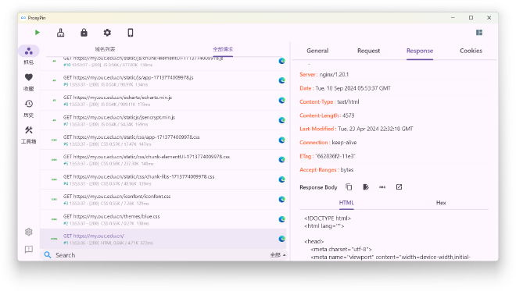Click Content-Length header value 4579
Viewport: 516px width, 291px height.
tap(348, 115)
